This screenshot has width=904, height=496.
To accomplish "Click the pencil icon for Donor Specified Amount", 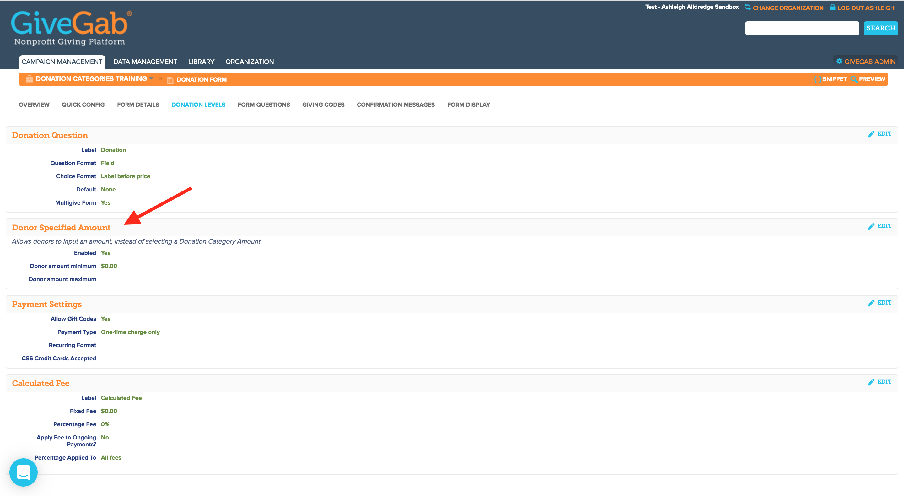I will coord(871,226).
